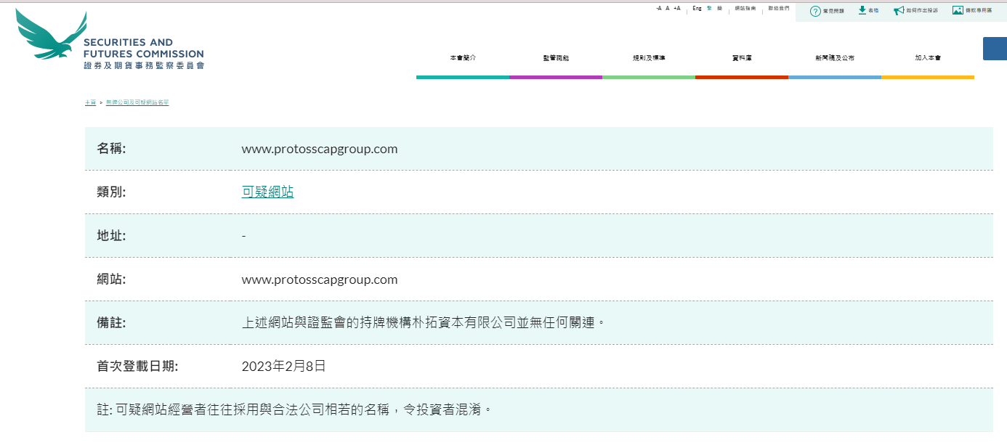Expand the 本會簡介 navigation menu
This screenshot has height=445, width=1007.
tap(463, 57)
